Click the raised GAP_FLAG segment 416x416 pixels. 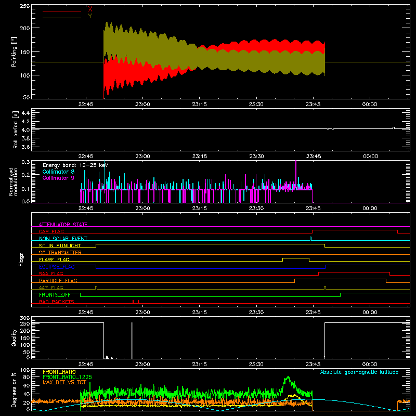[355, 230]
